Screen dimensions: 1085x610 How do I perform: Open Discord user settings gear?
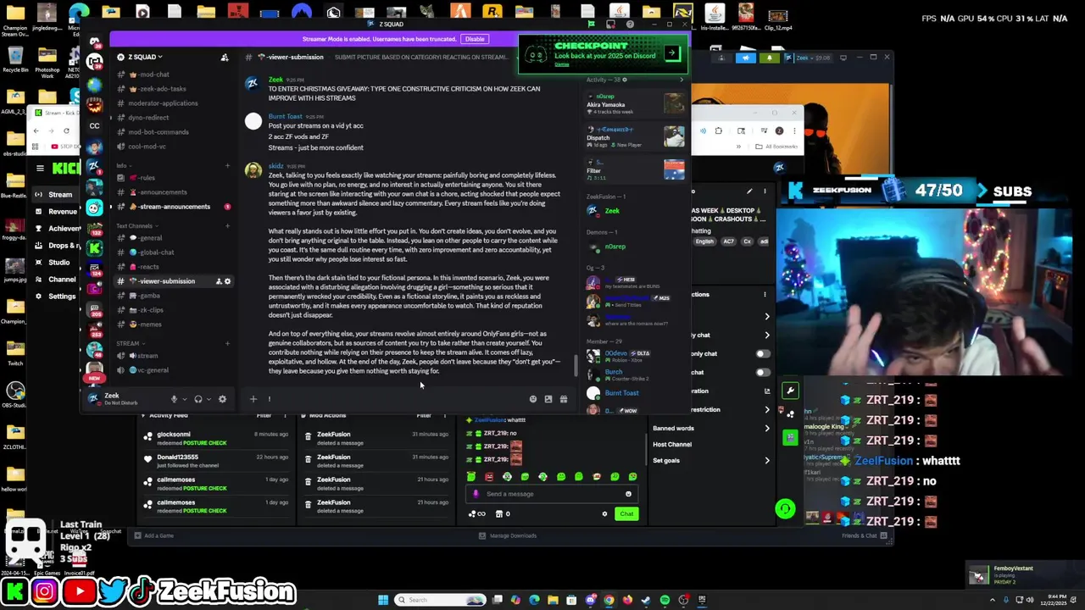pos(222,399)
